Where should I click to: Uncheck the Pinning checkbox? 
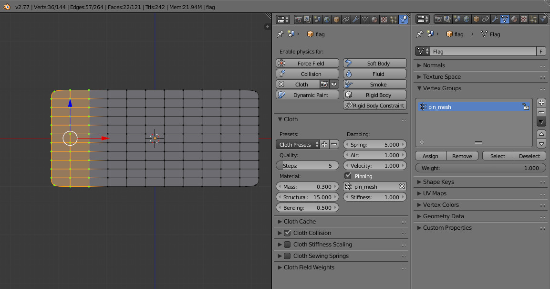[x=348, y=176]
